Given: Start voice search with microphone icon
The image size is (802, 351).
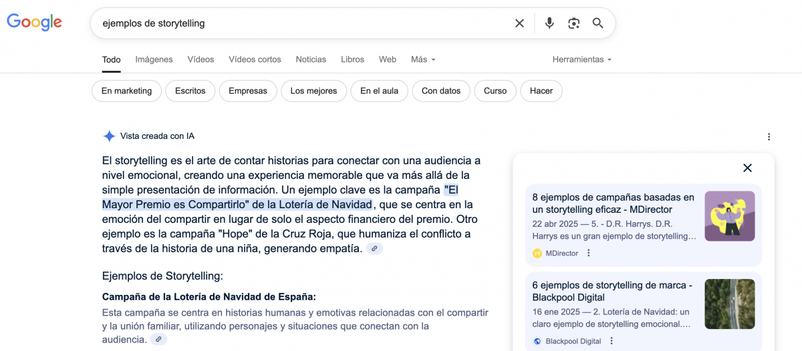Looking at the screenshot, I should click(549, 23).
